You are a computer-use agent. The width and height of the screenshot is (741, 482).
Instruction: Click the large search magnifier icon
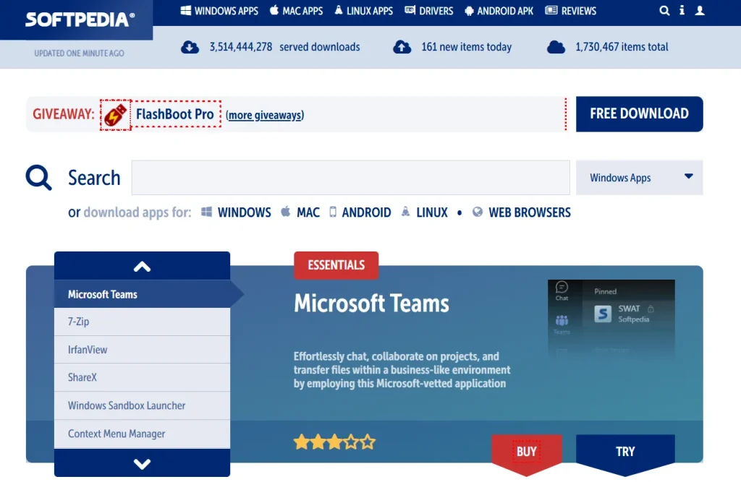point(38,178)
